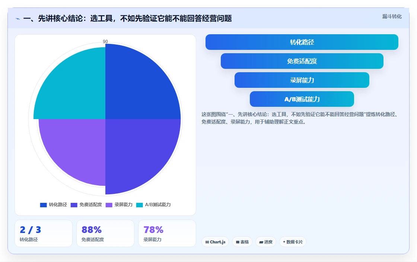This screenshot has height=262, width=417.
Task: Click the 数据卡片 tag icon
Action: 284,242
